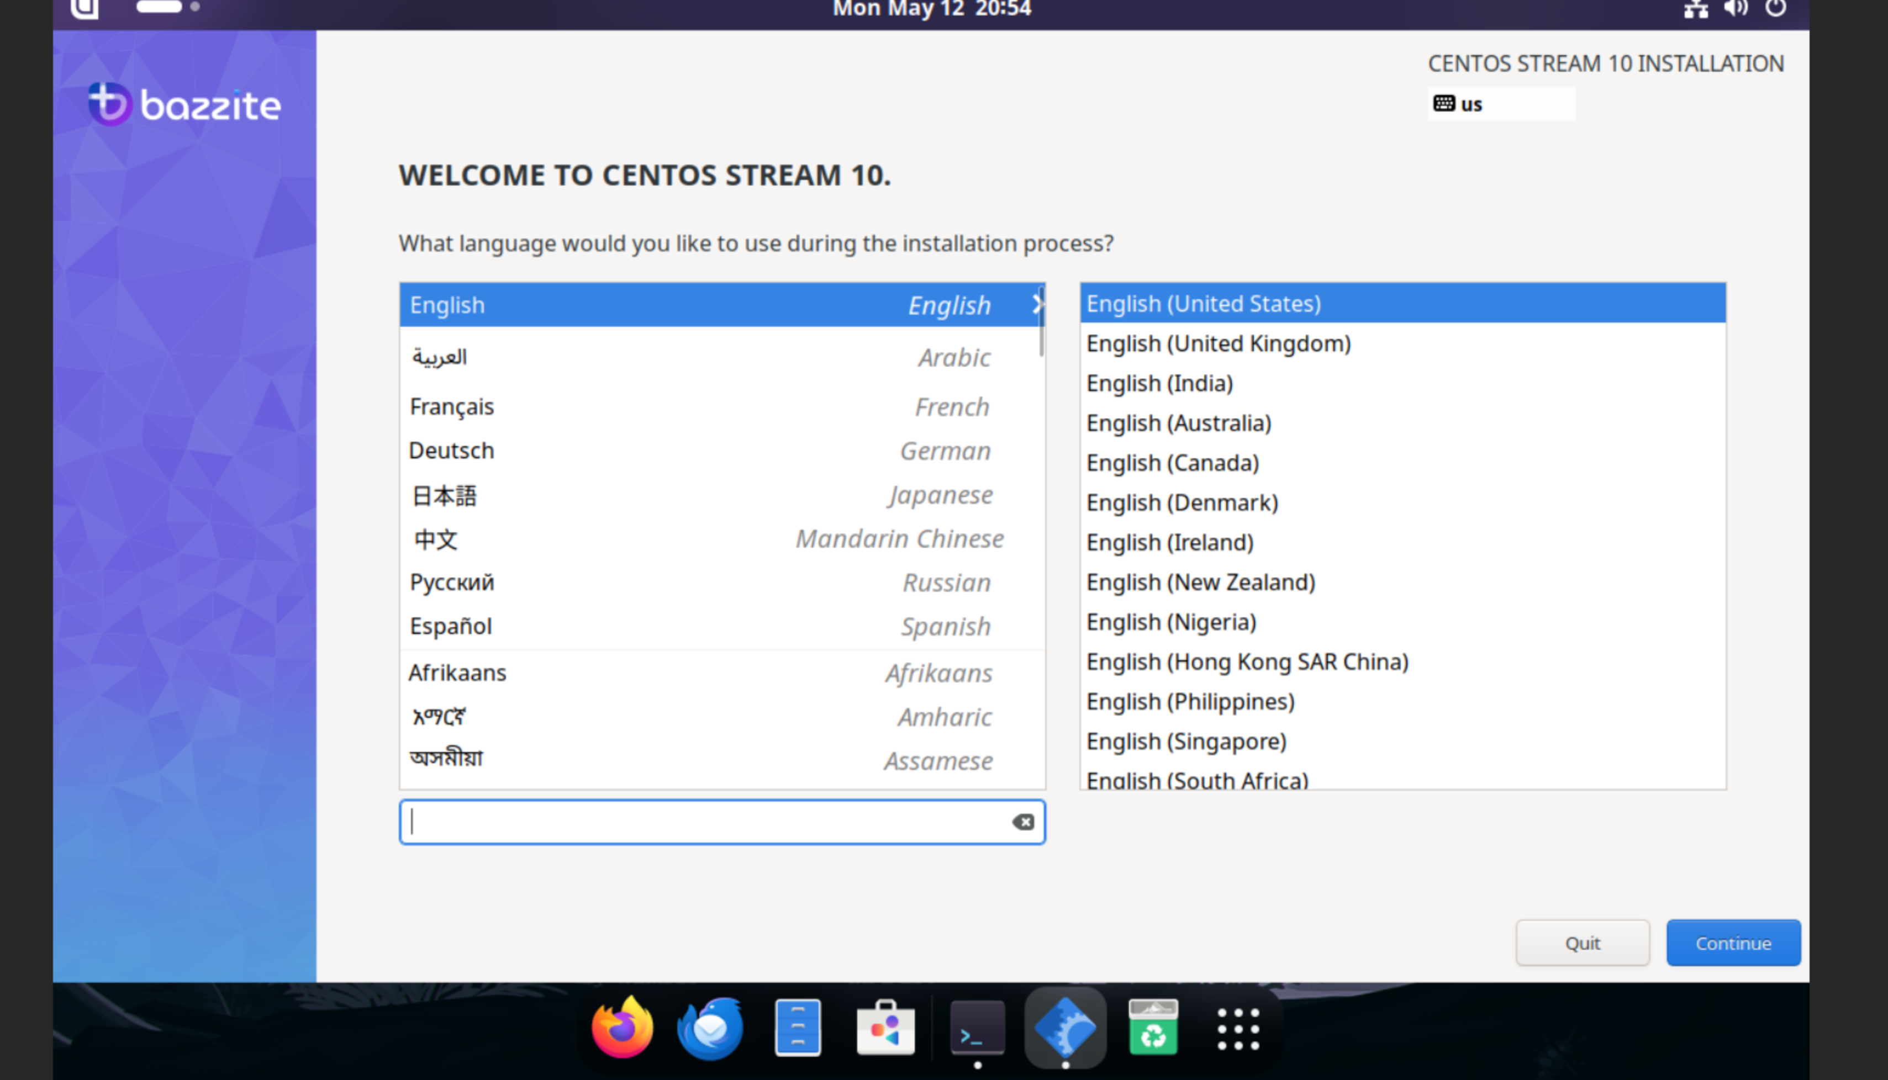The width and height of the screenshot is (1888, 1080).
Task: Open the Files manager dock icon
Action: (798, 1029)
